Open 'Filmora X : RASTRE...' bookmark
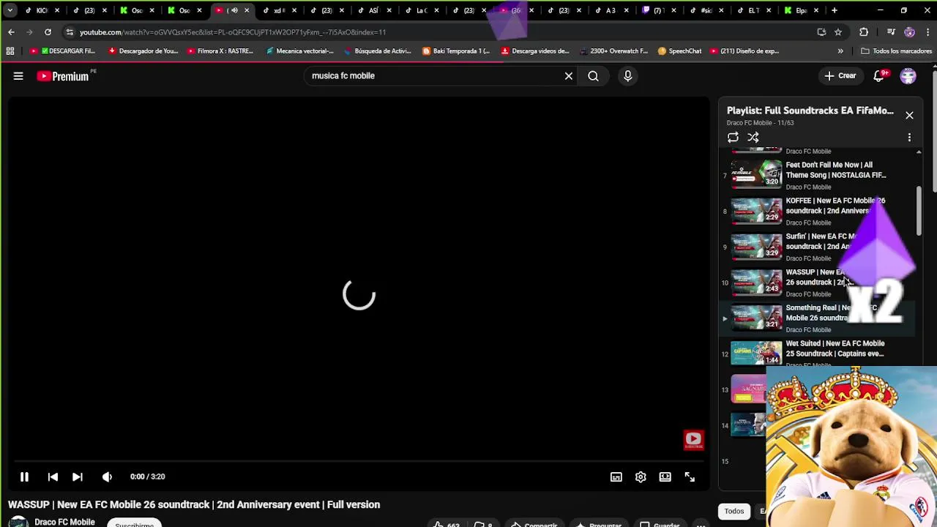The image size is (937, 527). (220, 51)
